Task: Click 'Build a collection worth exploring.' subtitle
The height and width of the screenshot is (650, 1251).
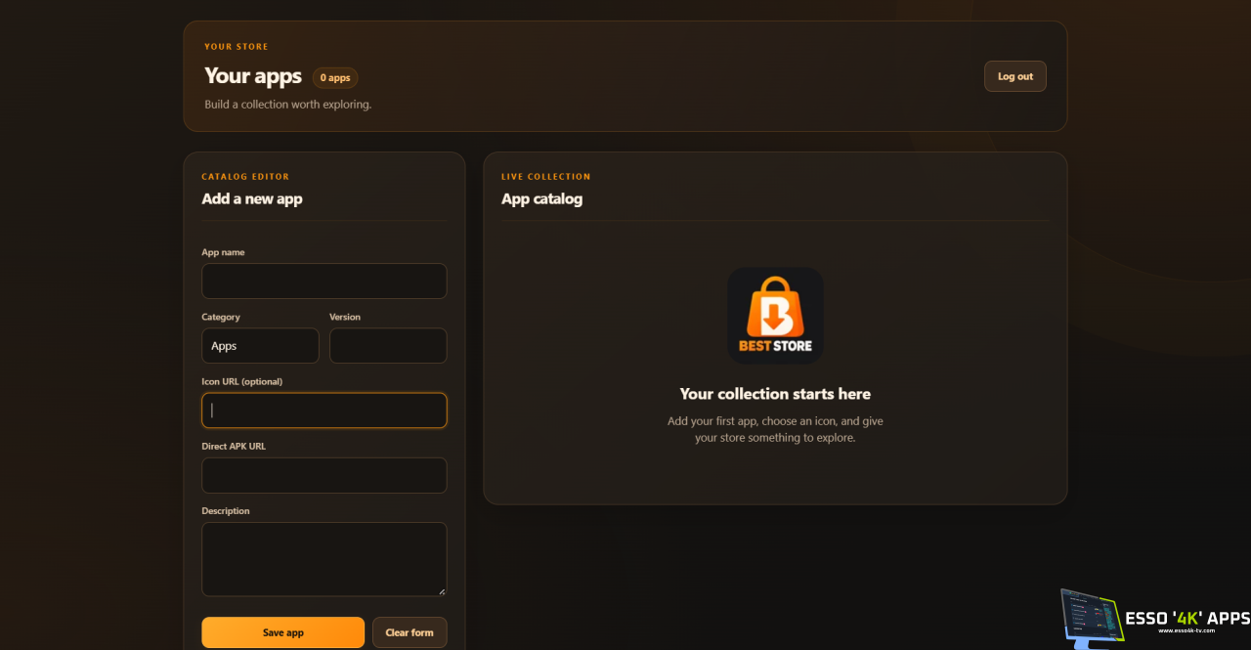Action: click(288, 105)
